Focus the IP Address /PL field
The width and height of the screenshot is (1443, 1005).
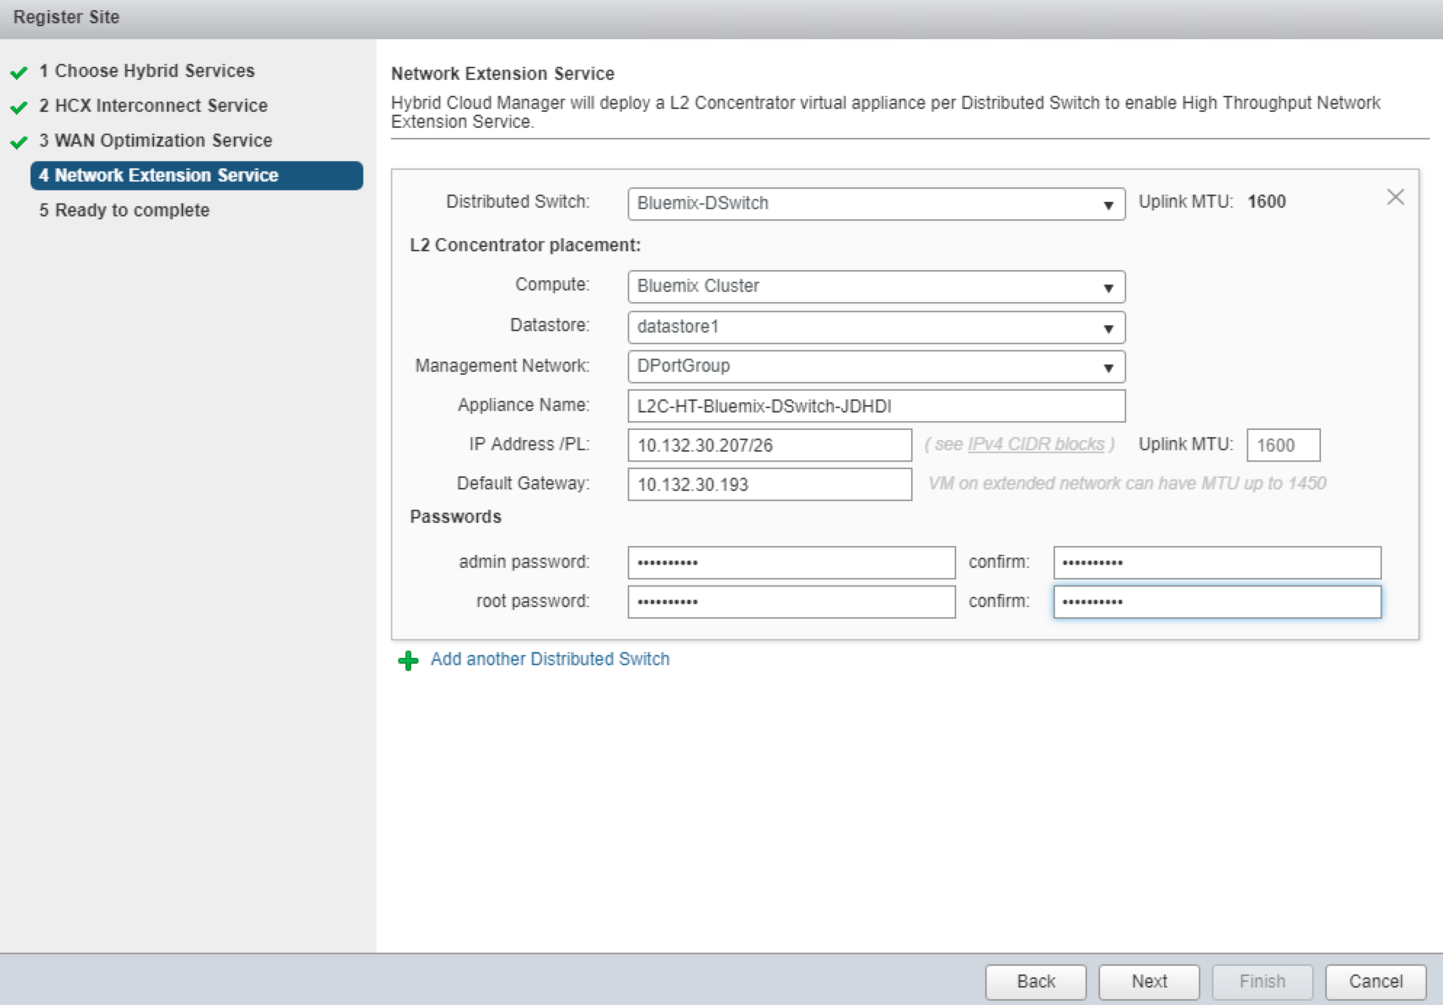[769, 445]
